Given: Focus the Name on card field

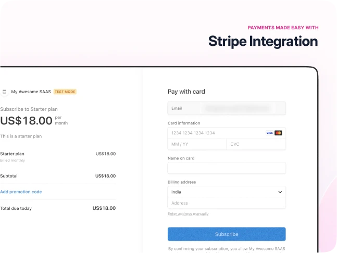Looking at the screenshot, I should pos(227,168).
